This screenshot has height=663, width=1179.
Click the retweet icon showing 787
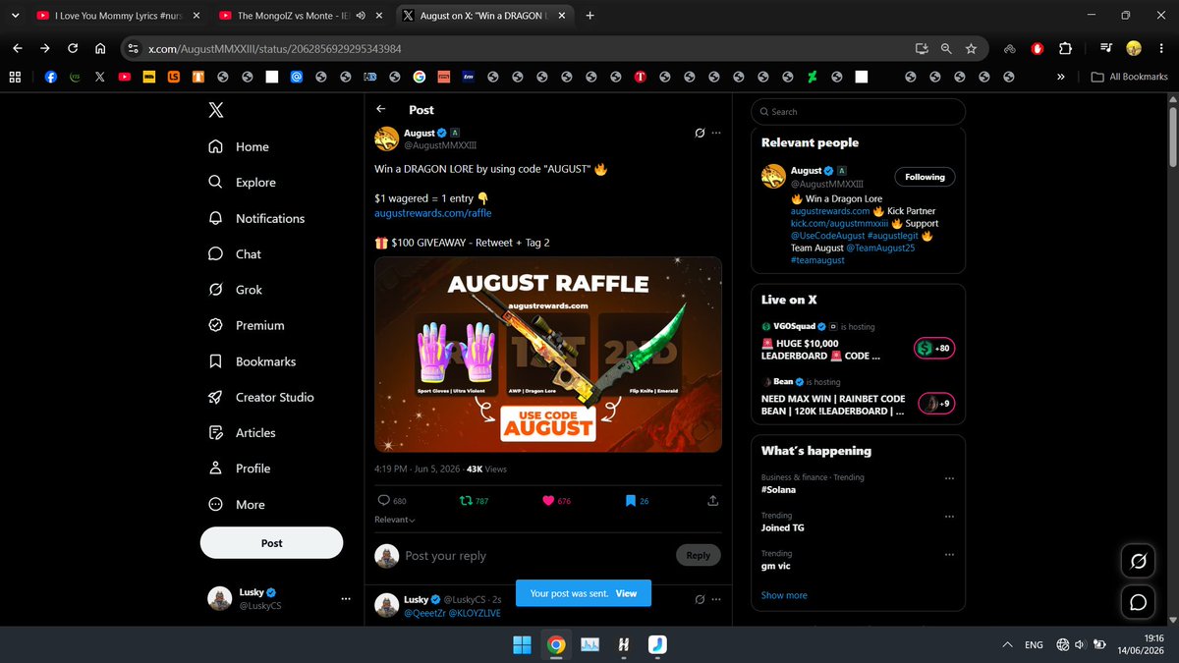click(466, 500)
